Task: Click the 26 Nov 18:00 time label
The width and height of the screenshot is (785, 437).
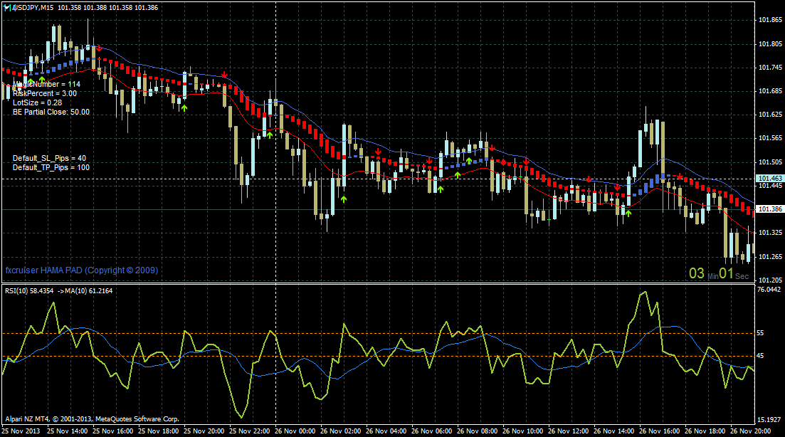Action: tap(705, 431)
